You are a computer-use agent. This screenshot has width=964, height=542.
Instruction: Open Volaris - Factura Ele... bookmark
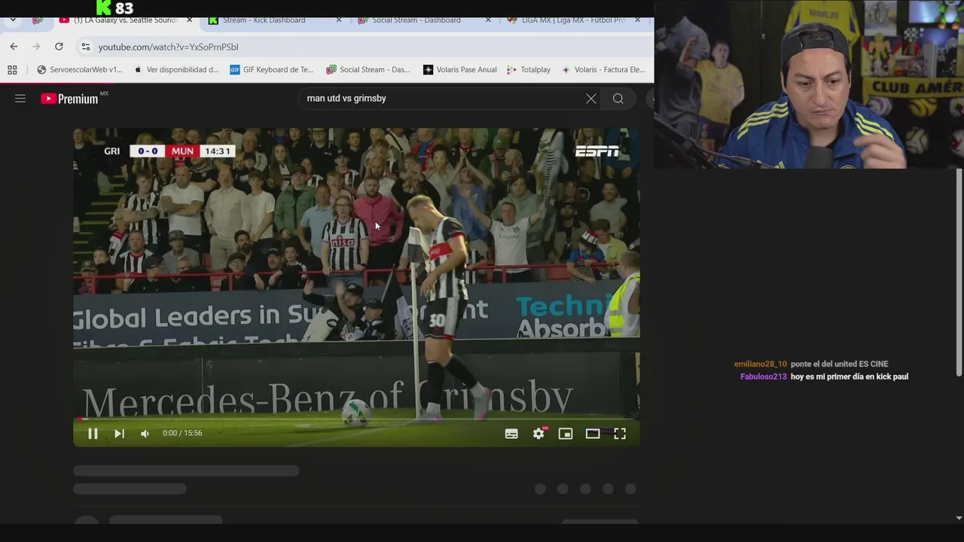click(x=602, y=70)
